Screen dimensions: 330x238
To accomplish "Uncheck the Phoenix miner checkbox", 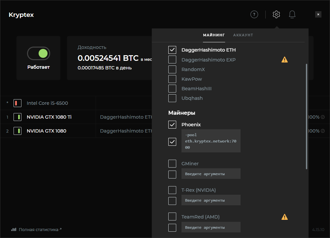I will point(172,125).
